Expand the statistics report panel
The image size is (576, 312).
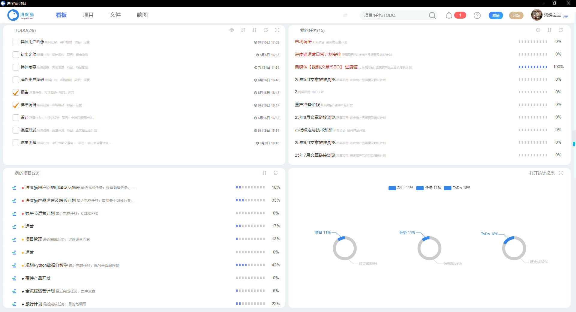[561, 173]
